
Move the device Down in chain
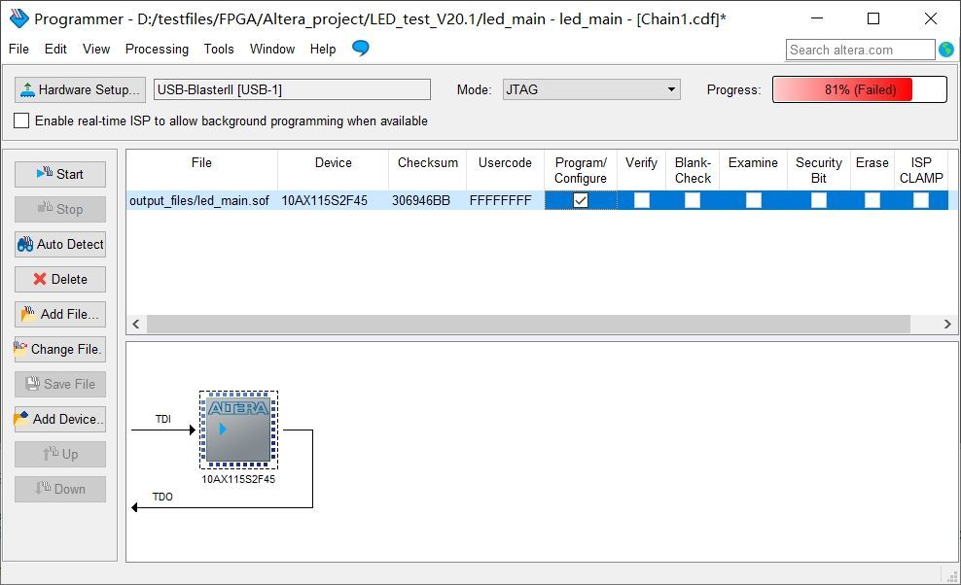tap(60, 489)
